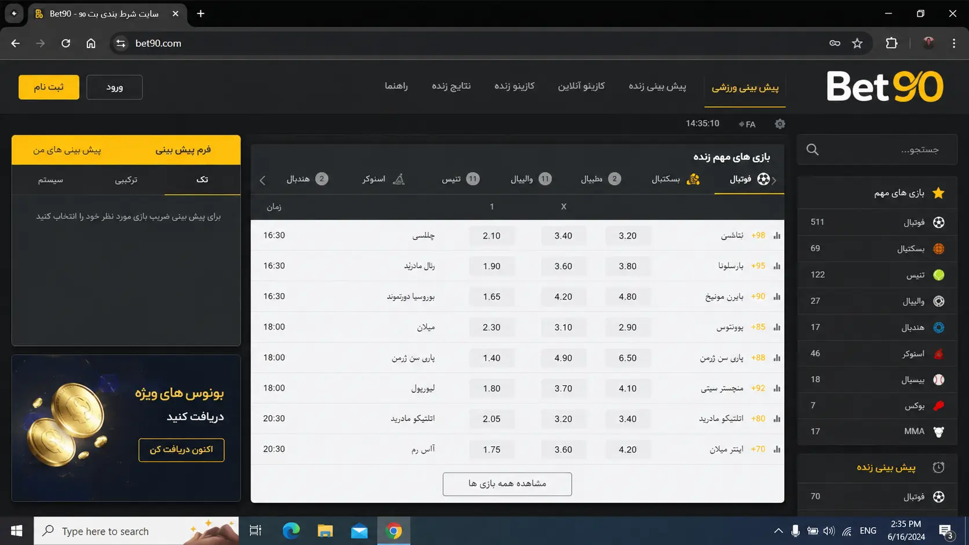Select draw odds 4.90 in the PSG row
The width and height of the screenshot is (969, 545).
pos(563,358)
